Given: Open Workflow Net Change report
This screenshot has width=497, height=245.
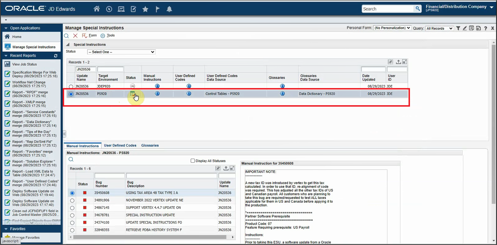Looking at the screenshot, I should [x=29, y=84].
